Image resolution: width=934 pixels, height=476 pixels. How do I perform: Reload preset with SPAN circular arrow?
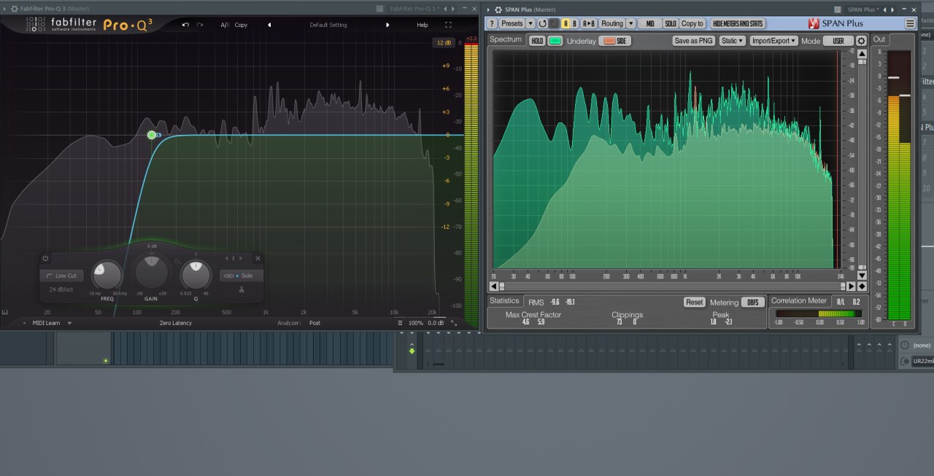tap(542, 23)
